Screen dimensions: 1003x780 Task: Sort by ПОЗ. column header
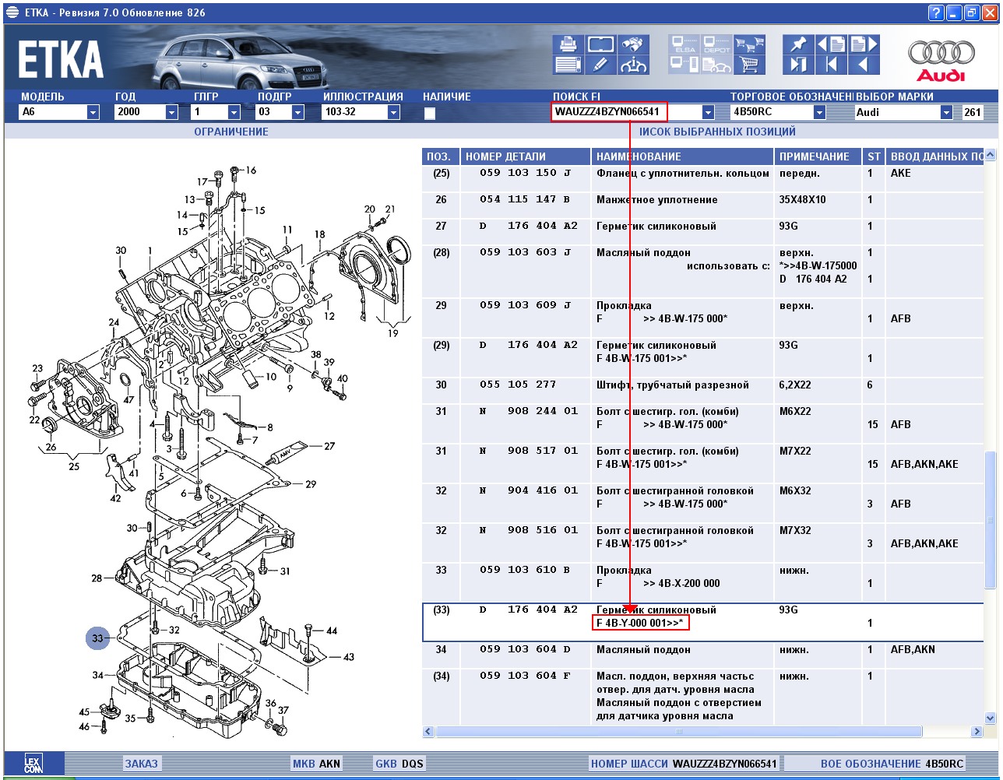tap(440, 156)
